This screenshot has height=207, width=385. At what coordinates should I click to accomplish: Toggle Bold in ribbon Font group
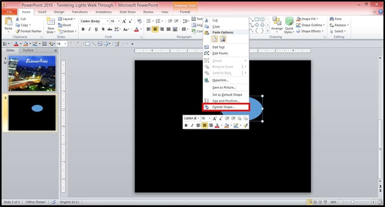83,29
